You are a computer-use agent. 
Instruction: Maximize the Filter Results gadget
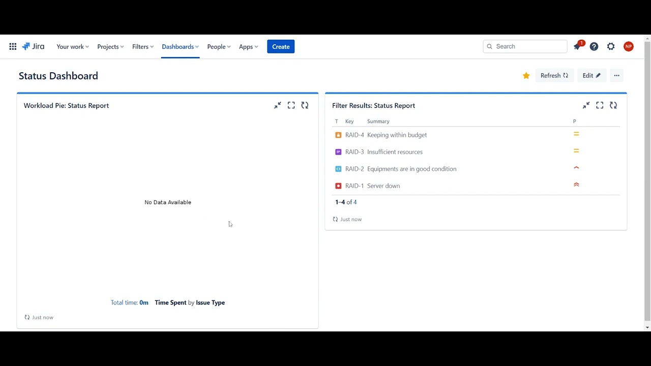click(x=600, y=105)
